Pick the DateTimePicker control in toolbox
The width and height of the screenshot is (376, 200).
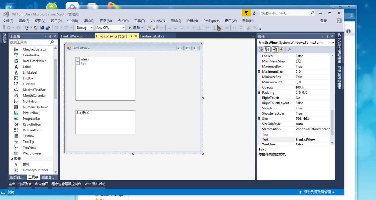[34, 61]
